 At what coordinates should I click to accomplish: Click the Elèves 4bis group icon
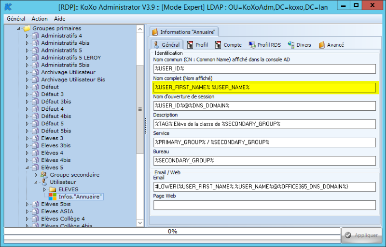pyautogui.click(x=35, y=160)
